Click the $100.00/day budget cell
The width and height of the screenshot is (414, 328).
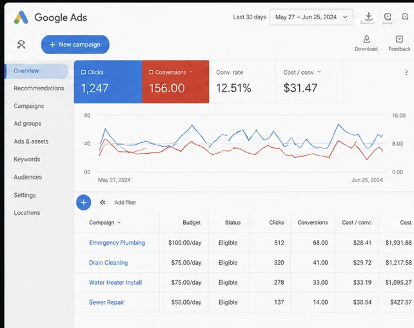click(185, 243)
